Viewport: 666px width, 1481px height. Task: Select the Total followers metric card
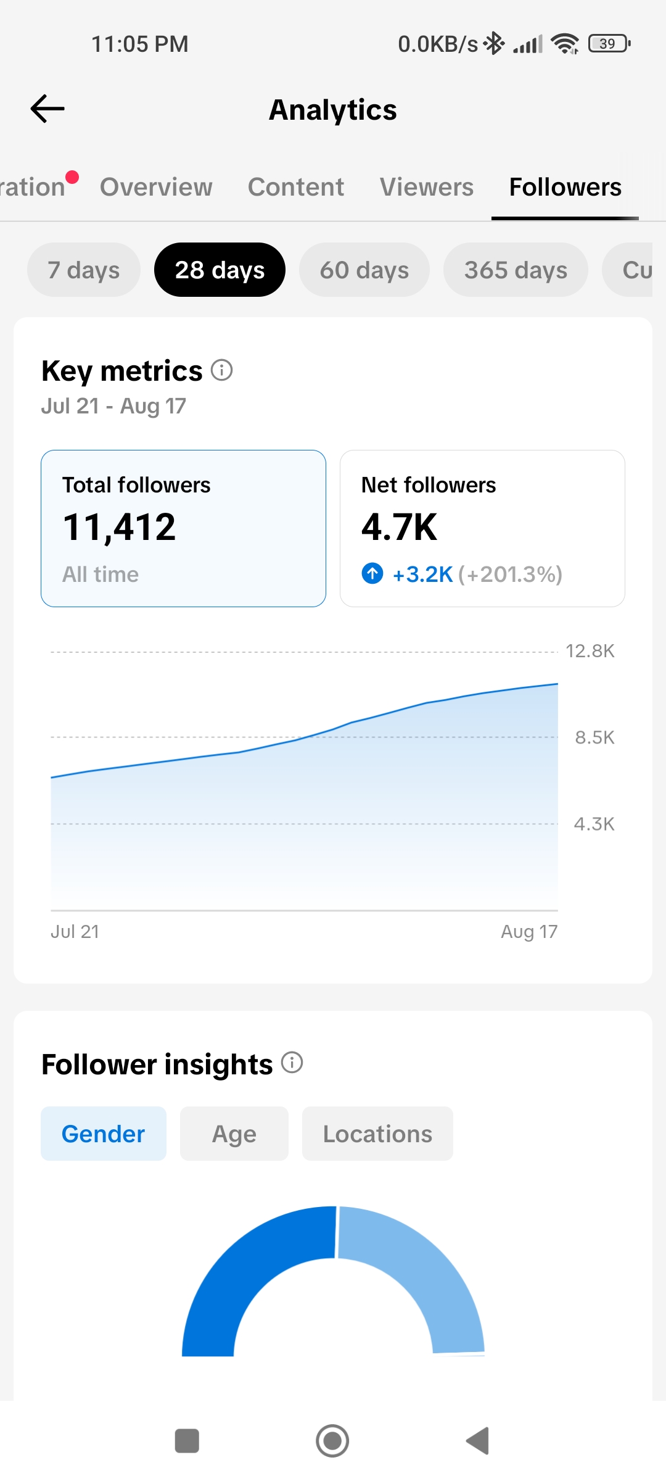[183, 528]
